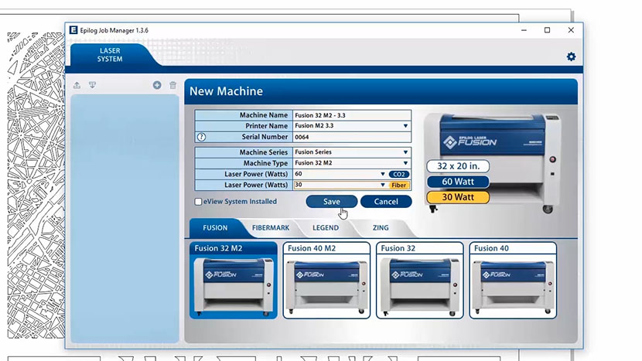
Task: Choose the Fusion 40 M2 machine thumbnail
Action: pyautogui.click(x=326, y=280)
